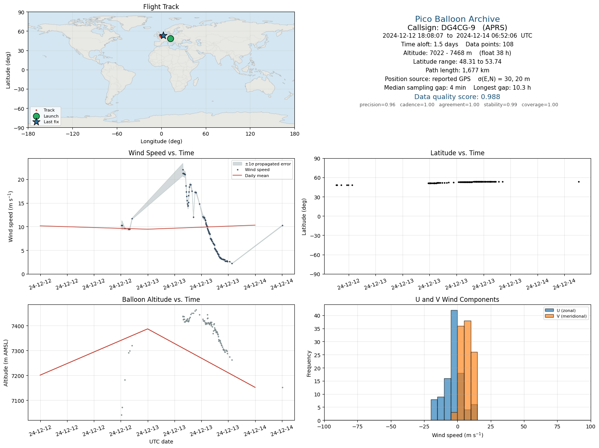Click the "−100" histogram axis tick label

324,427
